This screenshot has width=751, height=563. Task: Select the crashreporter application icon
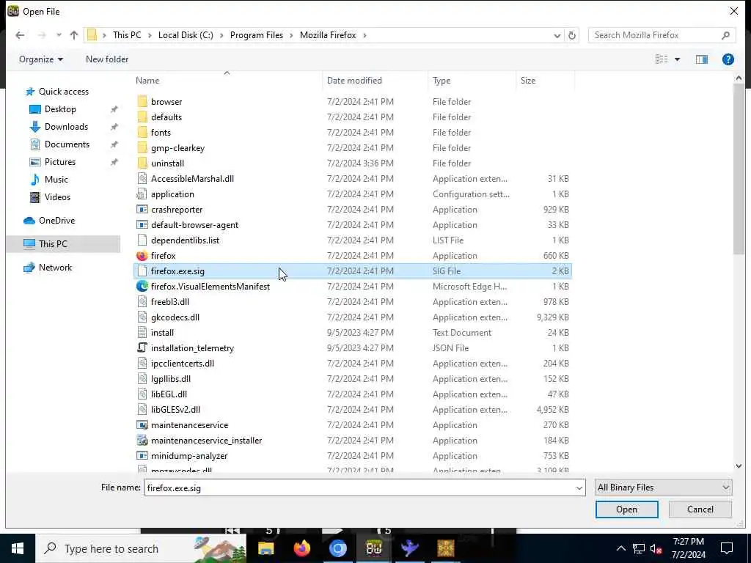142,210
